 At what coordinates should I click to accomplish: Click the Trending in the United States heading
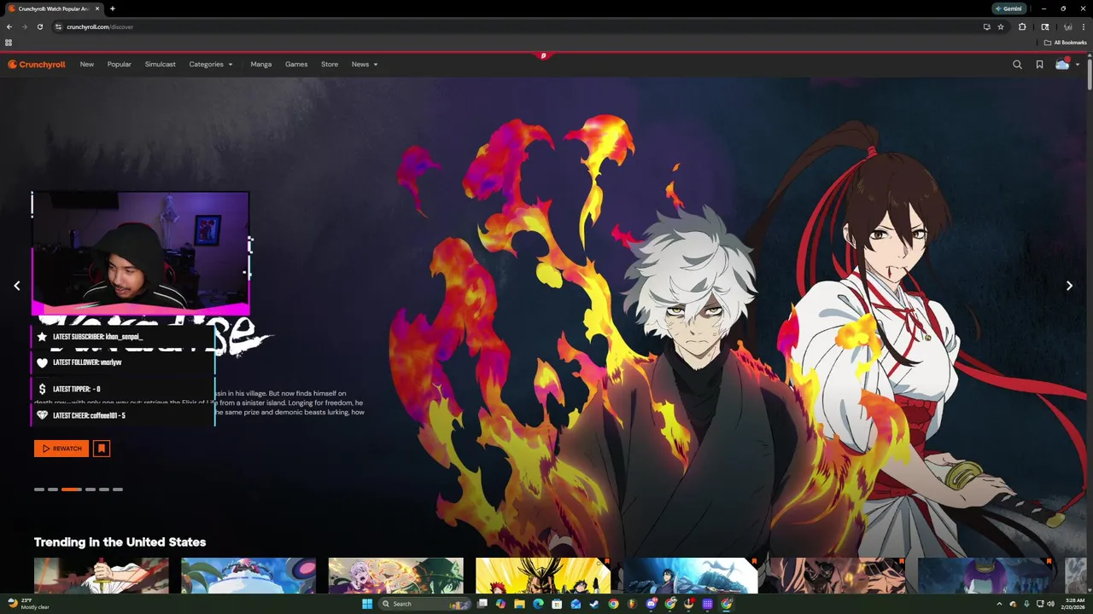[x=120, y=542]
